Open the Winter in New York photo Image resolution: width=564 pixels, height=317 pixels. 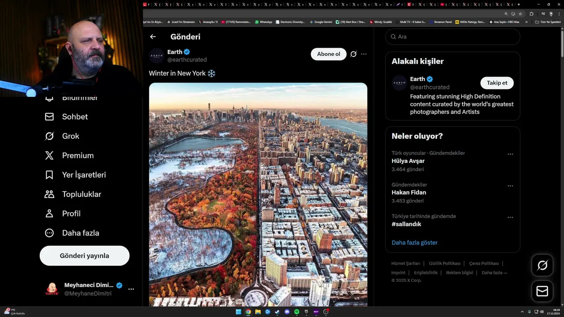point(258,194)
